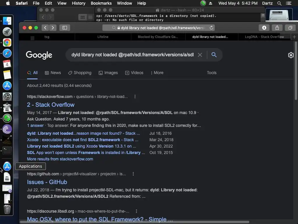Click the horizontal scrollbar at bottom
Viewport: 298px width, 224px height.
tap(134, 222)
